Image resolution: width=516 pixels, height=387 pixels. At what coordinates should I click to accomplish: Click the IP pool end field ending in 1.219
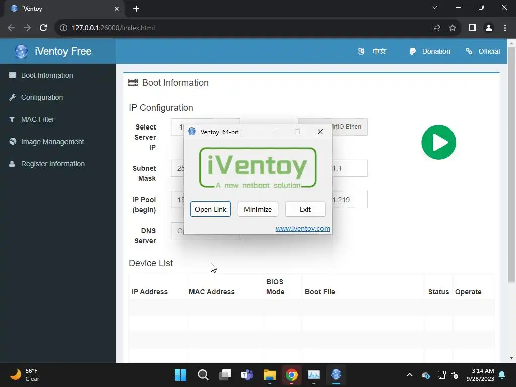click(x=350, y=200)
